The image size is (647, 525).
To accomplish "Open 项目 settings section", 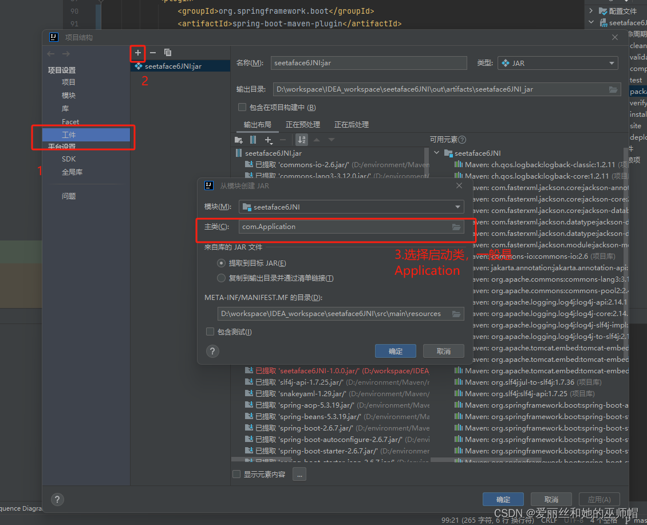I will pos(69,82).
